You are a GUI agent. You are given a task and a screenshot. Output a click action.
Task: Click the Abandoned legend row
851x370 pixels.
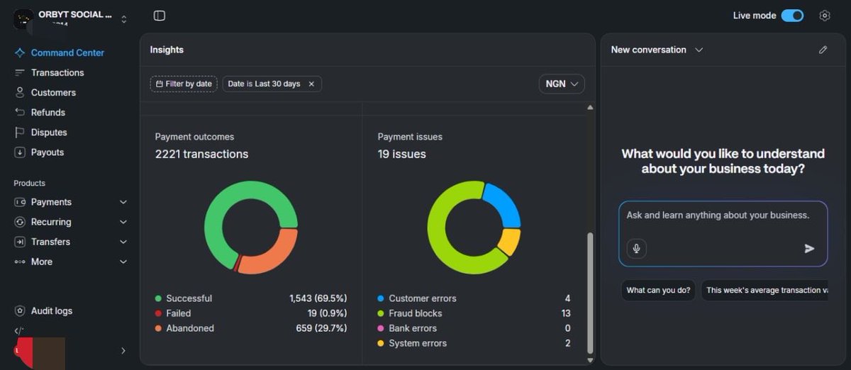(251, 328)
